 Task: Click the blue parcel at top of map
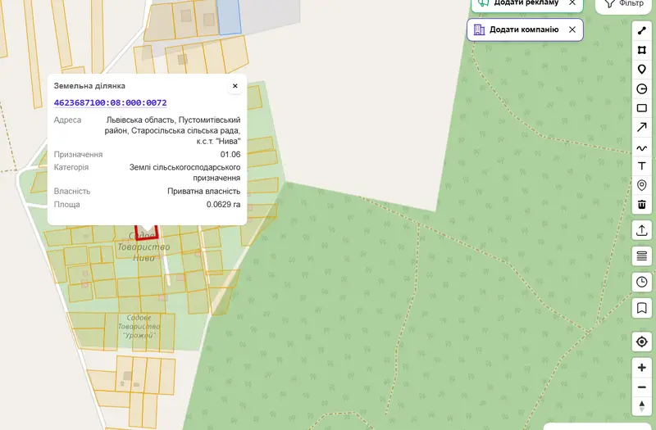(x=229, y=16)
